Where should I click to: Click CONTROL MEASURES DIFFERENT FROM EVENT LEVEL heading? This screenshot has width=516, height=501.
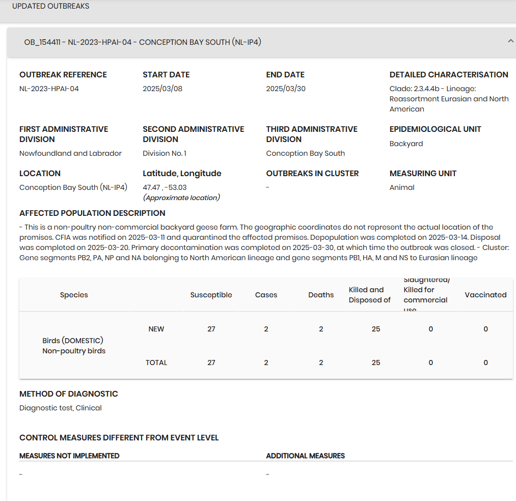[119, 437]
